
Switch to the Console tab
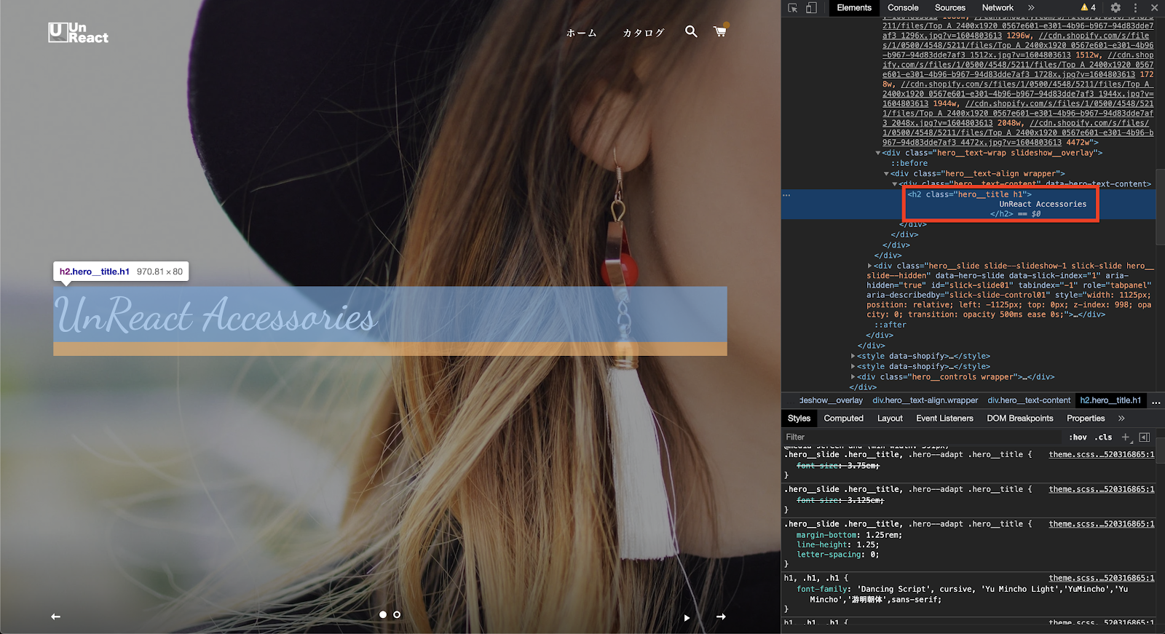point(903,8)
